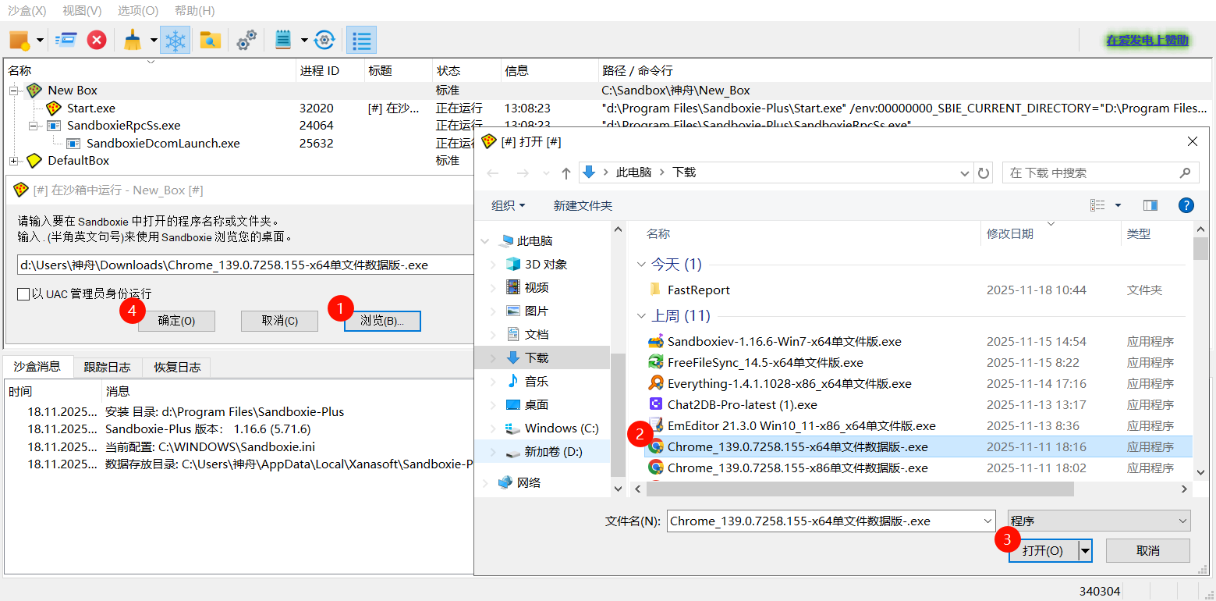Open the 帮助(H) menu
This screenshot has height=601, width=1216.
pyautogui.click(x=194, y=11)
